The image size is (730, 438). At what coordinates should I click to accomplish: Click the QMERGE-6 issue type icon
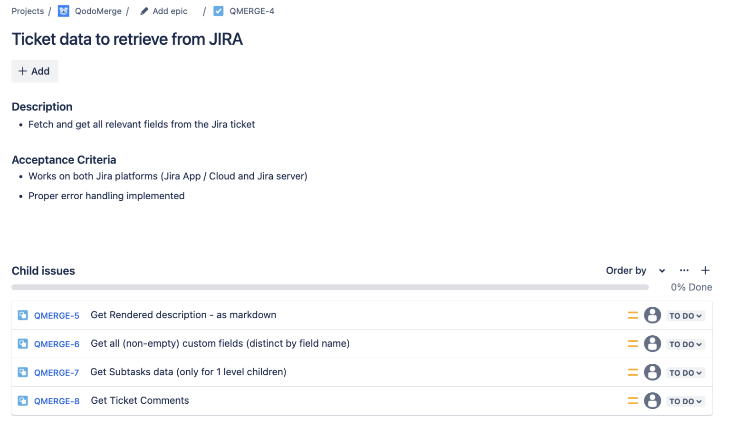(x=22, y=343)
